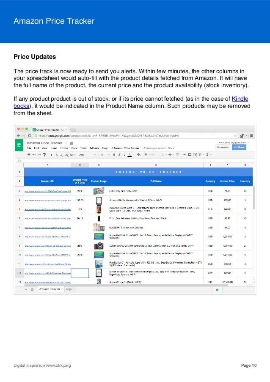Viewport: 270px width, 382px height.
Task: Open the Amazon Price Tracker custom menu
Action: [x=125, y=148]
